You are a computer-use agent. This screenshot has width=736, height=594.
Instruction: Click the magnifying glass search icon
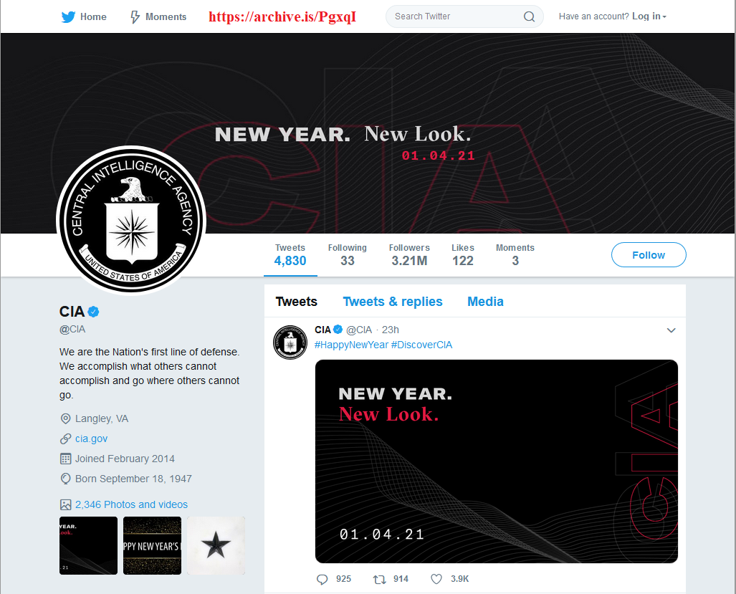[529, 17]
